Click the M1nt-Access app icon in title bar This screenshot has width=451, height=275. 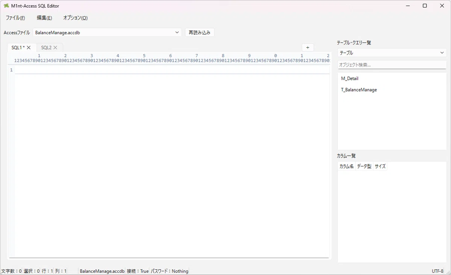6,6
